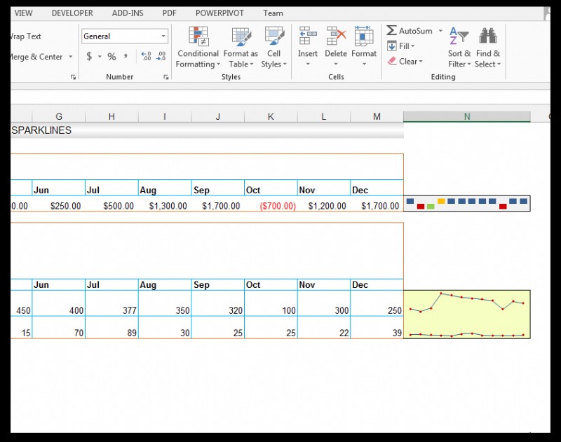Switch to the DEVELOPER ribbon tab
The height and width of the screenshot is (442, 561).
click(72, 12)
